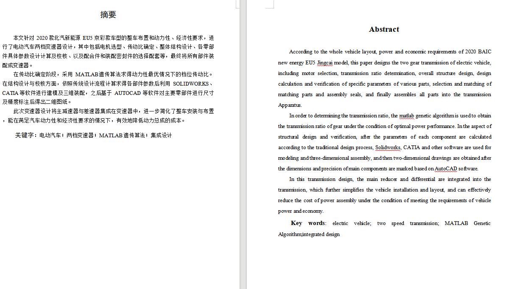Click MATLAB in the 关键字 line
This screenshot has height=289, width=511.
[111, 135]
